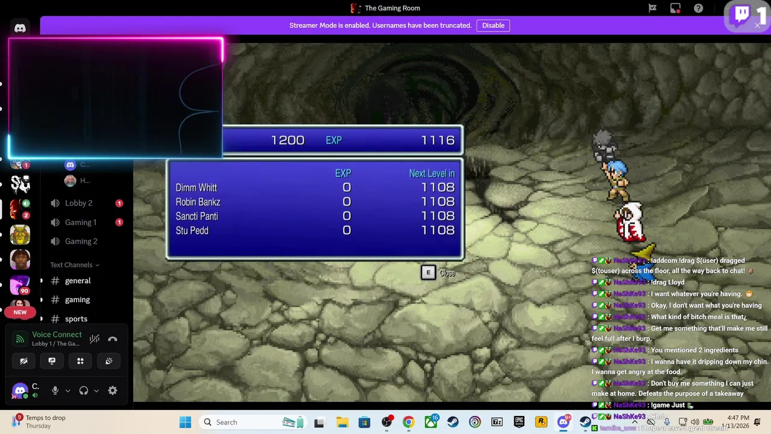Viewport: 771px width, 434px height.
Task: Open the yellow cartoon face server
Action: (x=20, y=234)
